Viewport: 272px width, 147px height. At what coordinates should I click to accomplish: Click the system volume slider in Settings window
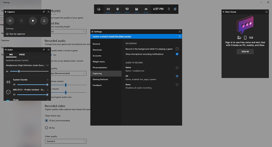point(68,92)
